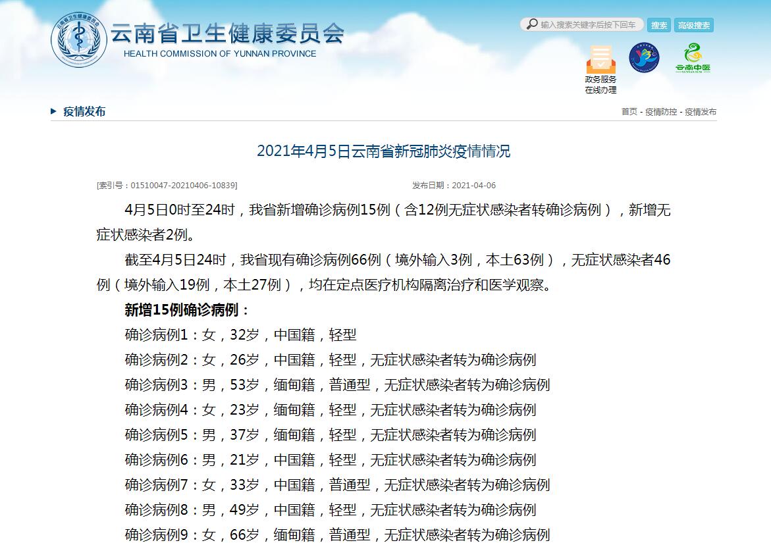This screenshot has height=543, width=771.
Task: Open 高级搜索 advanced search
Action: 694,26
